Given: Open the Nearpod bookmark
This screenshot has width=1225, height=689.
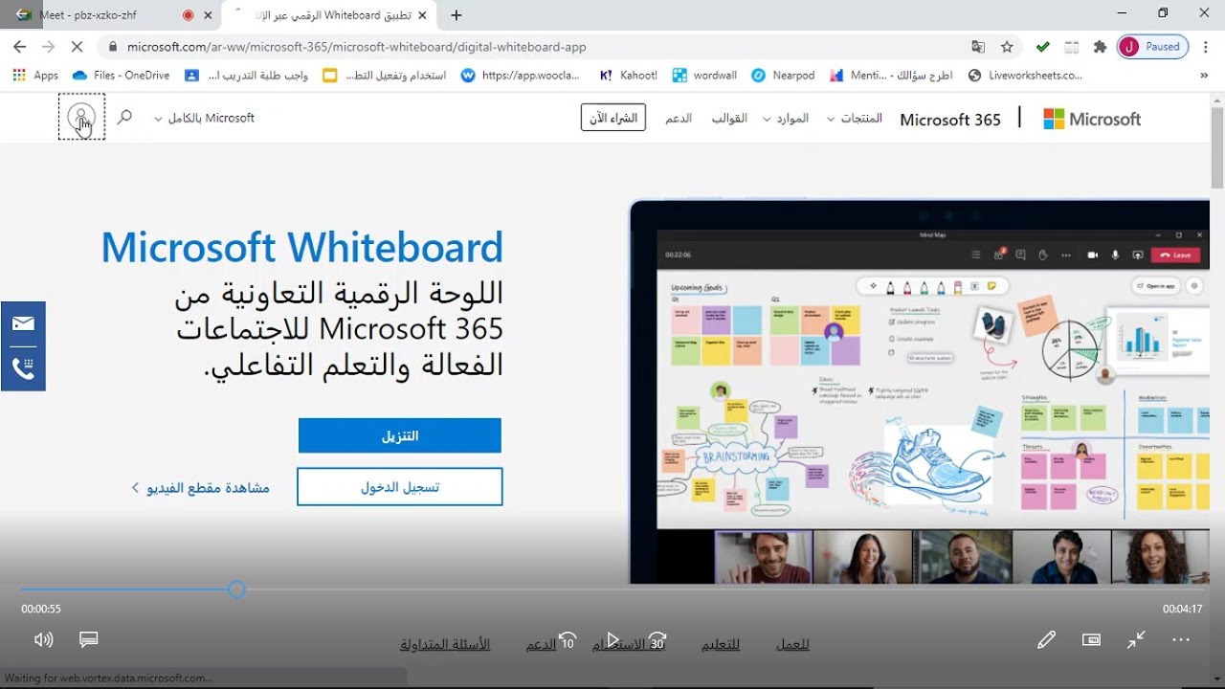Looking at the screenshot, I should click(783, 75).
